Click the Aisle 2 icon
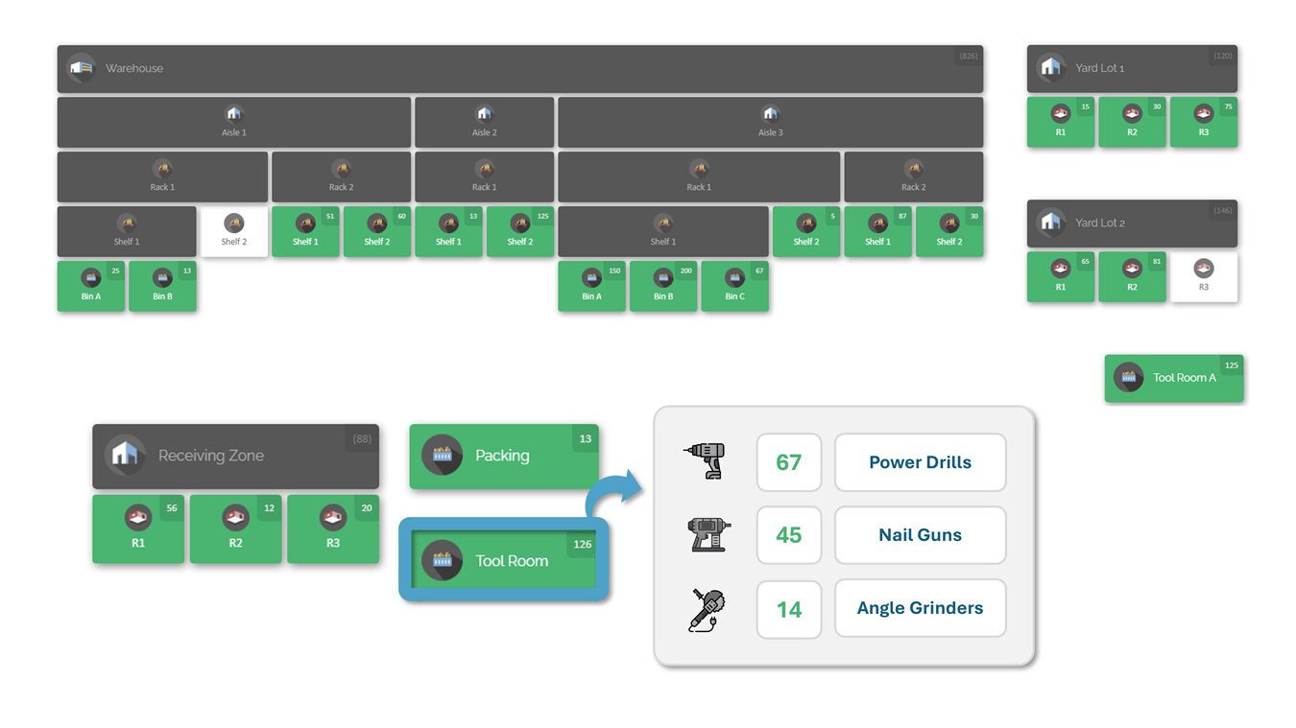Viewport: 1296px width, 728px height. [484, 114]
